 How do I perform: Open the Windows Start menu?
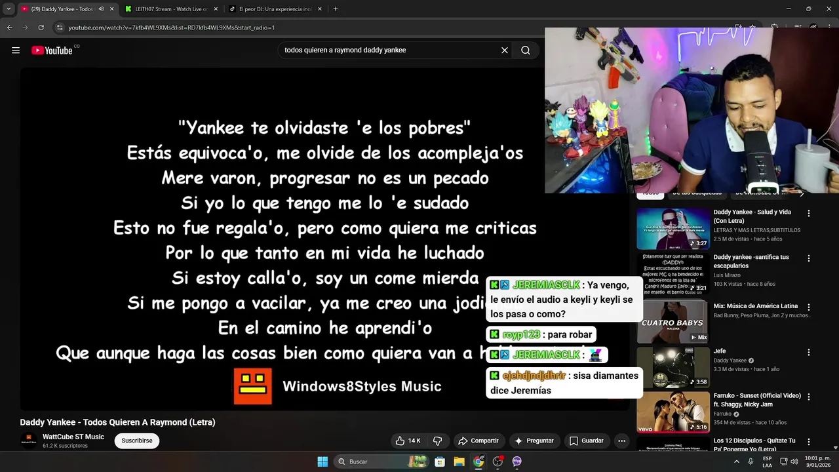[x=322, y=462]
